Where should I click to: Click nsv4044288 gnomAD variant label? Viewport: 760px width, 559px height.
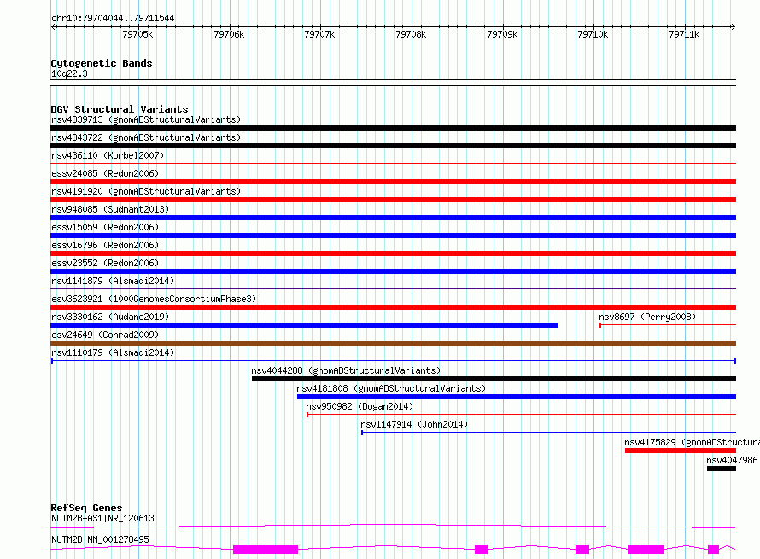tap(346, 370)
